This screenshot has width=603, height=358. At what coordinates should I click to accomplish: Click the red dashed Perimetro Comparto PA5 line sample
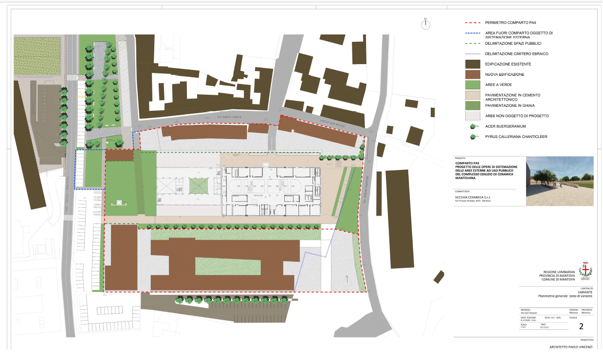[x=473, y=23]
